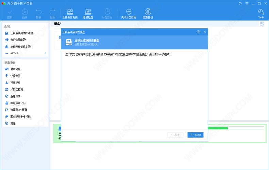269x170 pixels.
Task: Close the 迁移系统到固态硬盘 dialog
Action: click(205, 32)
